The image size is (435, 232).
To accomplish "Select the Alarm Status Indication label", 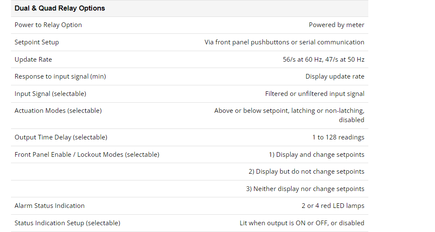I will (x=49, y=206).
